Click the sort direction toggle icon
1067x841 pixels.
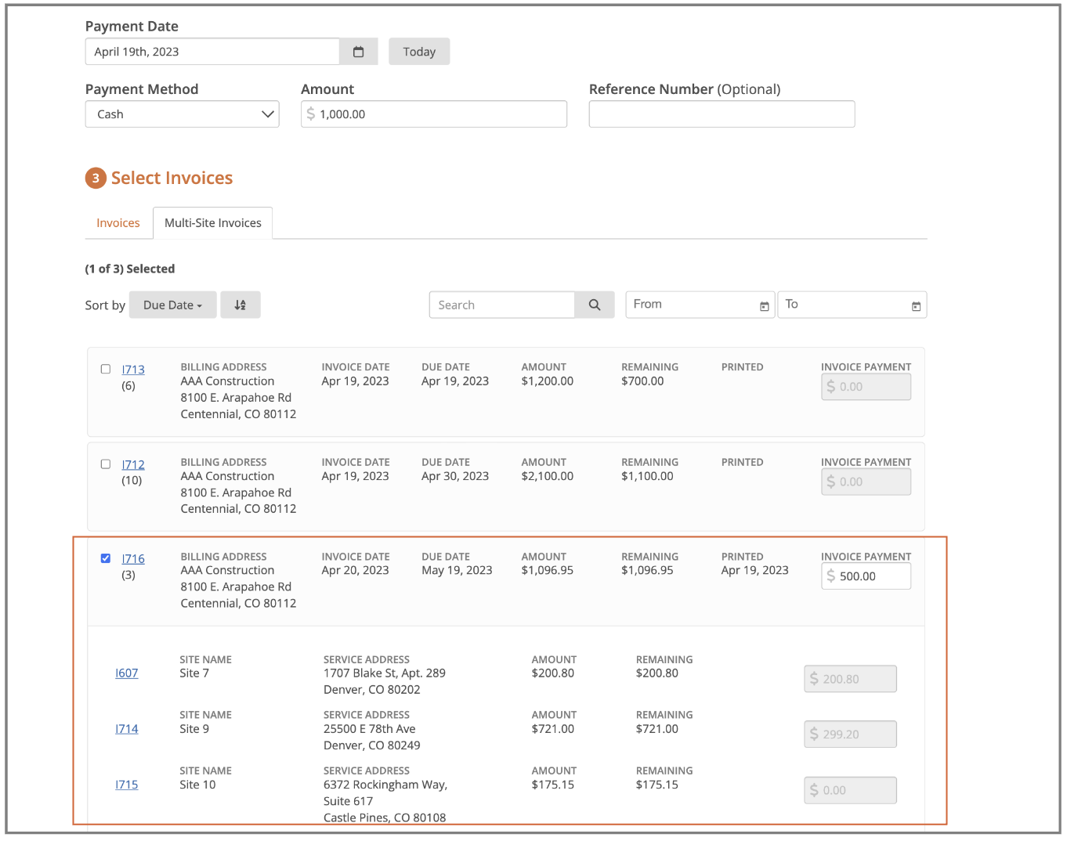point(241,305)
